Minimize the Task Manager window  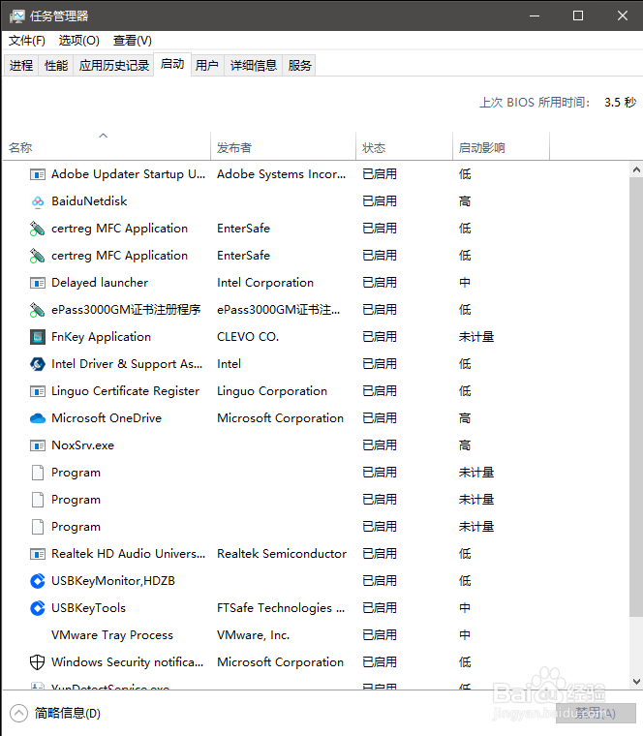tap(535, 15)
